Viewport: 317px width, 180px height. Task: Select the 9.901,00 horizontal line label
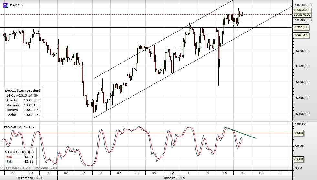pos(301,35)
